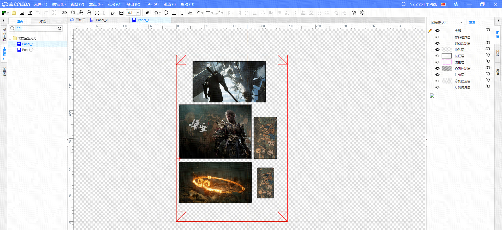Screen dimensions: 502x230
Task: Switch to 2D view
Action: [x=65, y=13]
